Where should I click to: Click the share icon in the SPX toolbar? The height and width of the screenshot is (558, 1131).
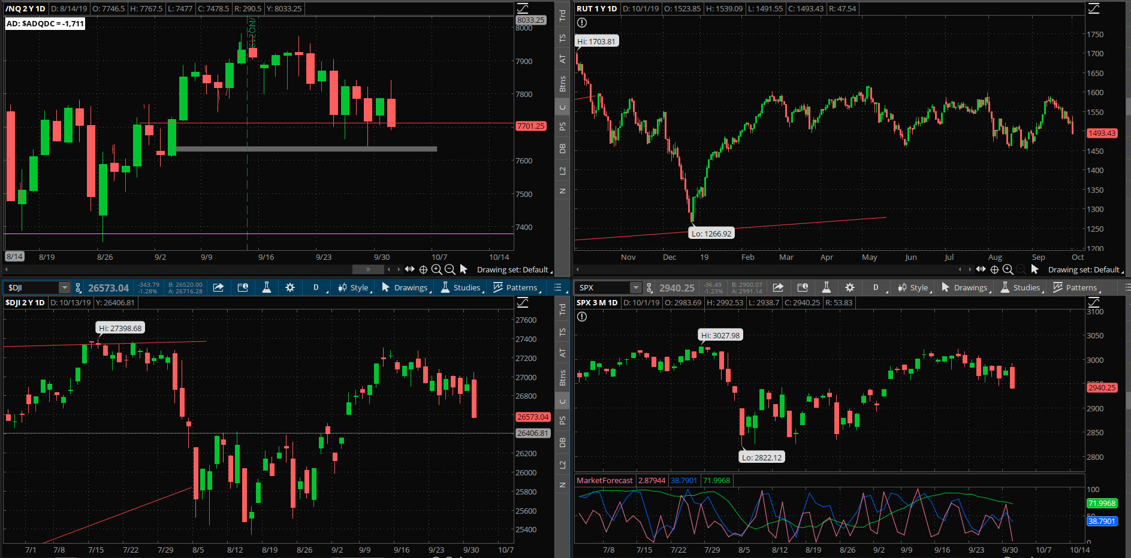[778, 287]
